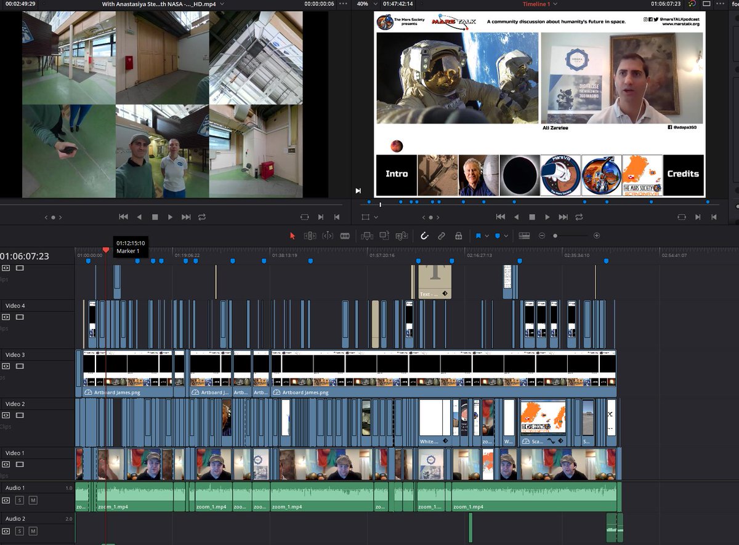Mute Audio 1 track with M button

pos(33,500)
